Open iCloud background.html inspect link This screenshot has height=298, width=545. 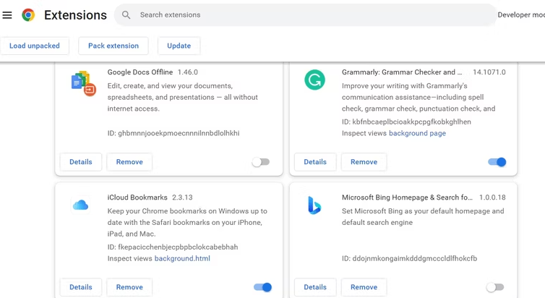tap(182, 258)
